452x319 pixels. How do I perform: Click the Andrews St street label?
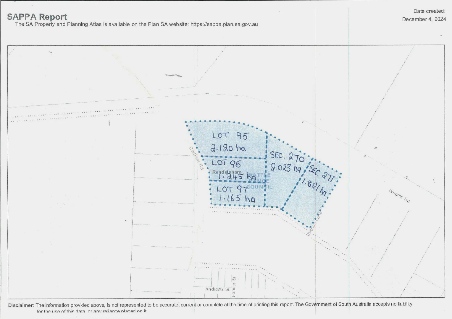coord(217,289)
